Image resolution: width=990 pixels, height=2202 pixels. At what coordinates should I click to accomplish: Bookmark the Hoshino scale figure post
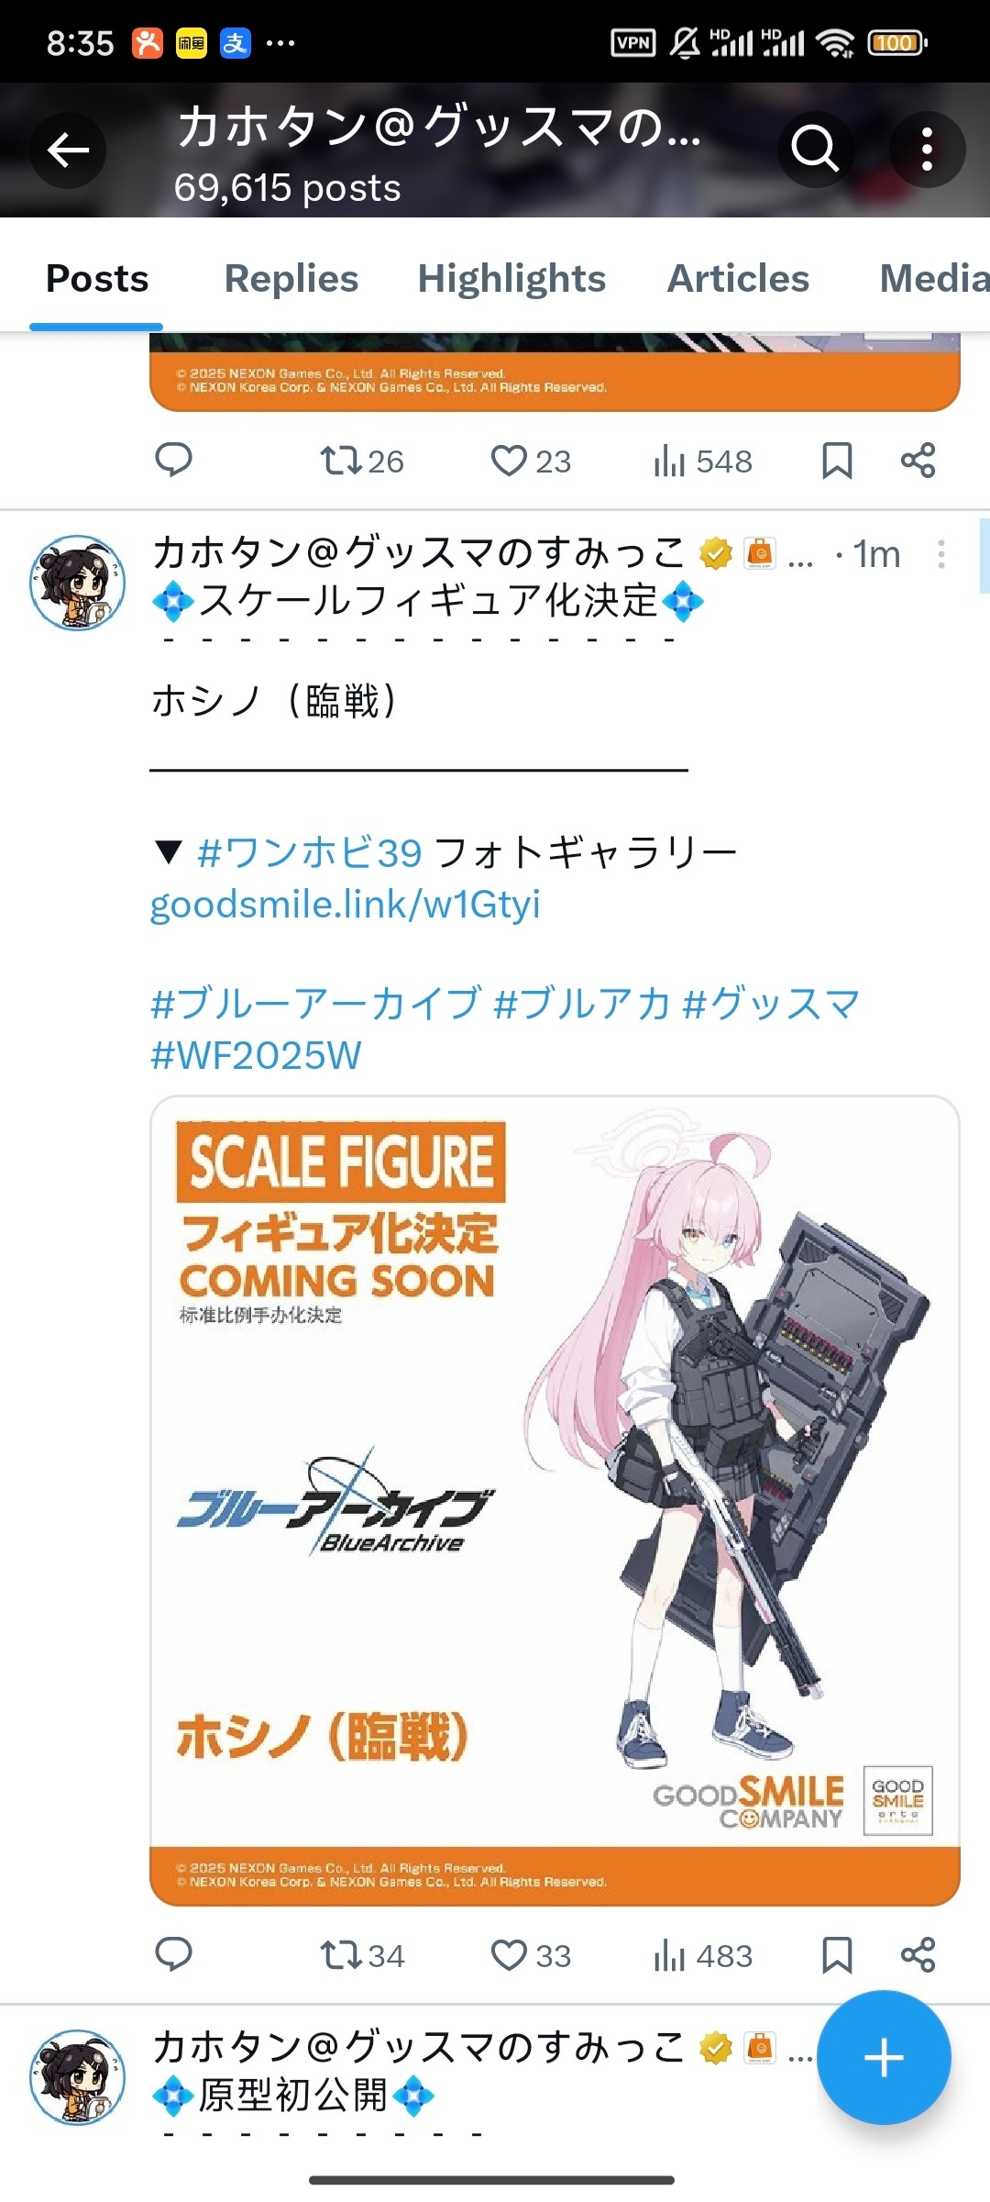pyautogui.click(x=837, y=1954)
